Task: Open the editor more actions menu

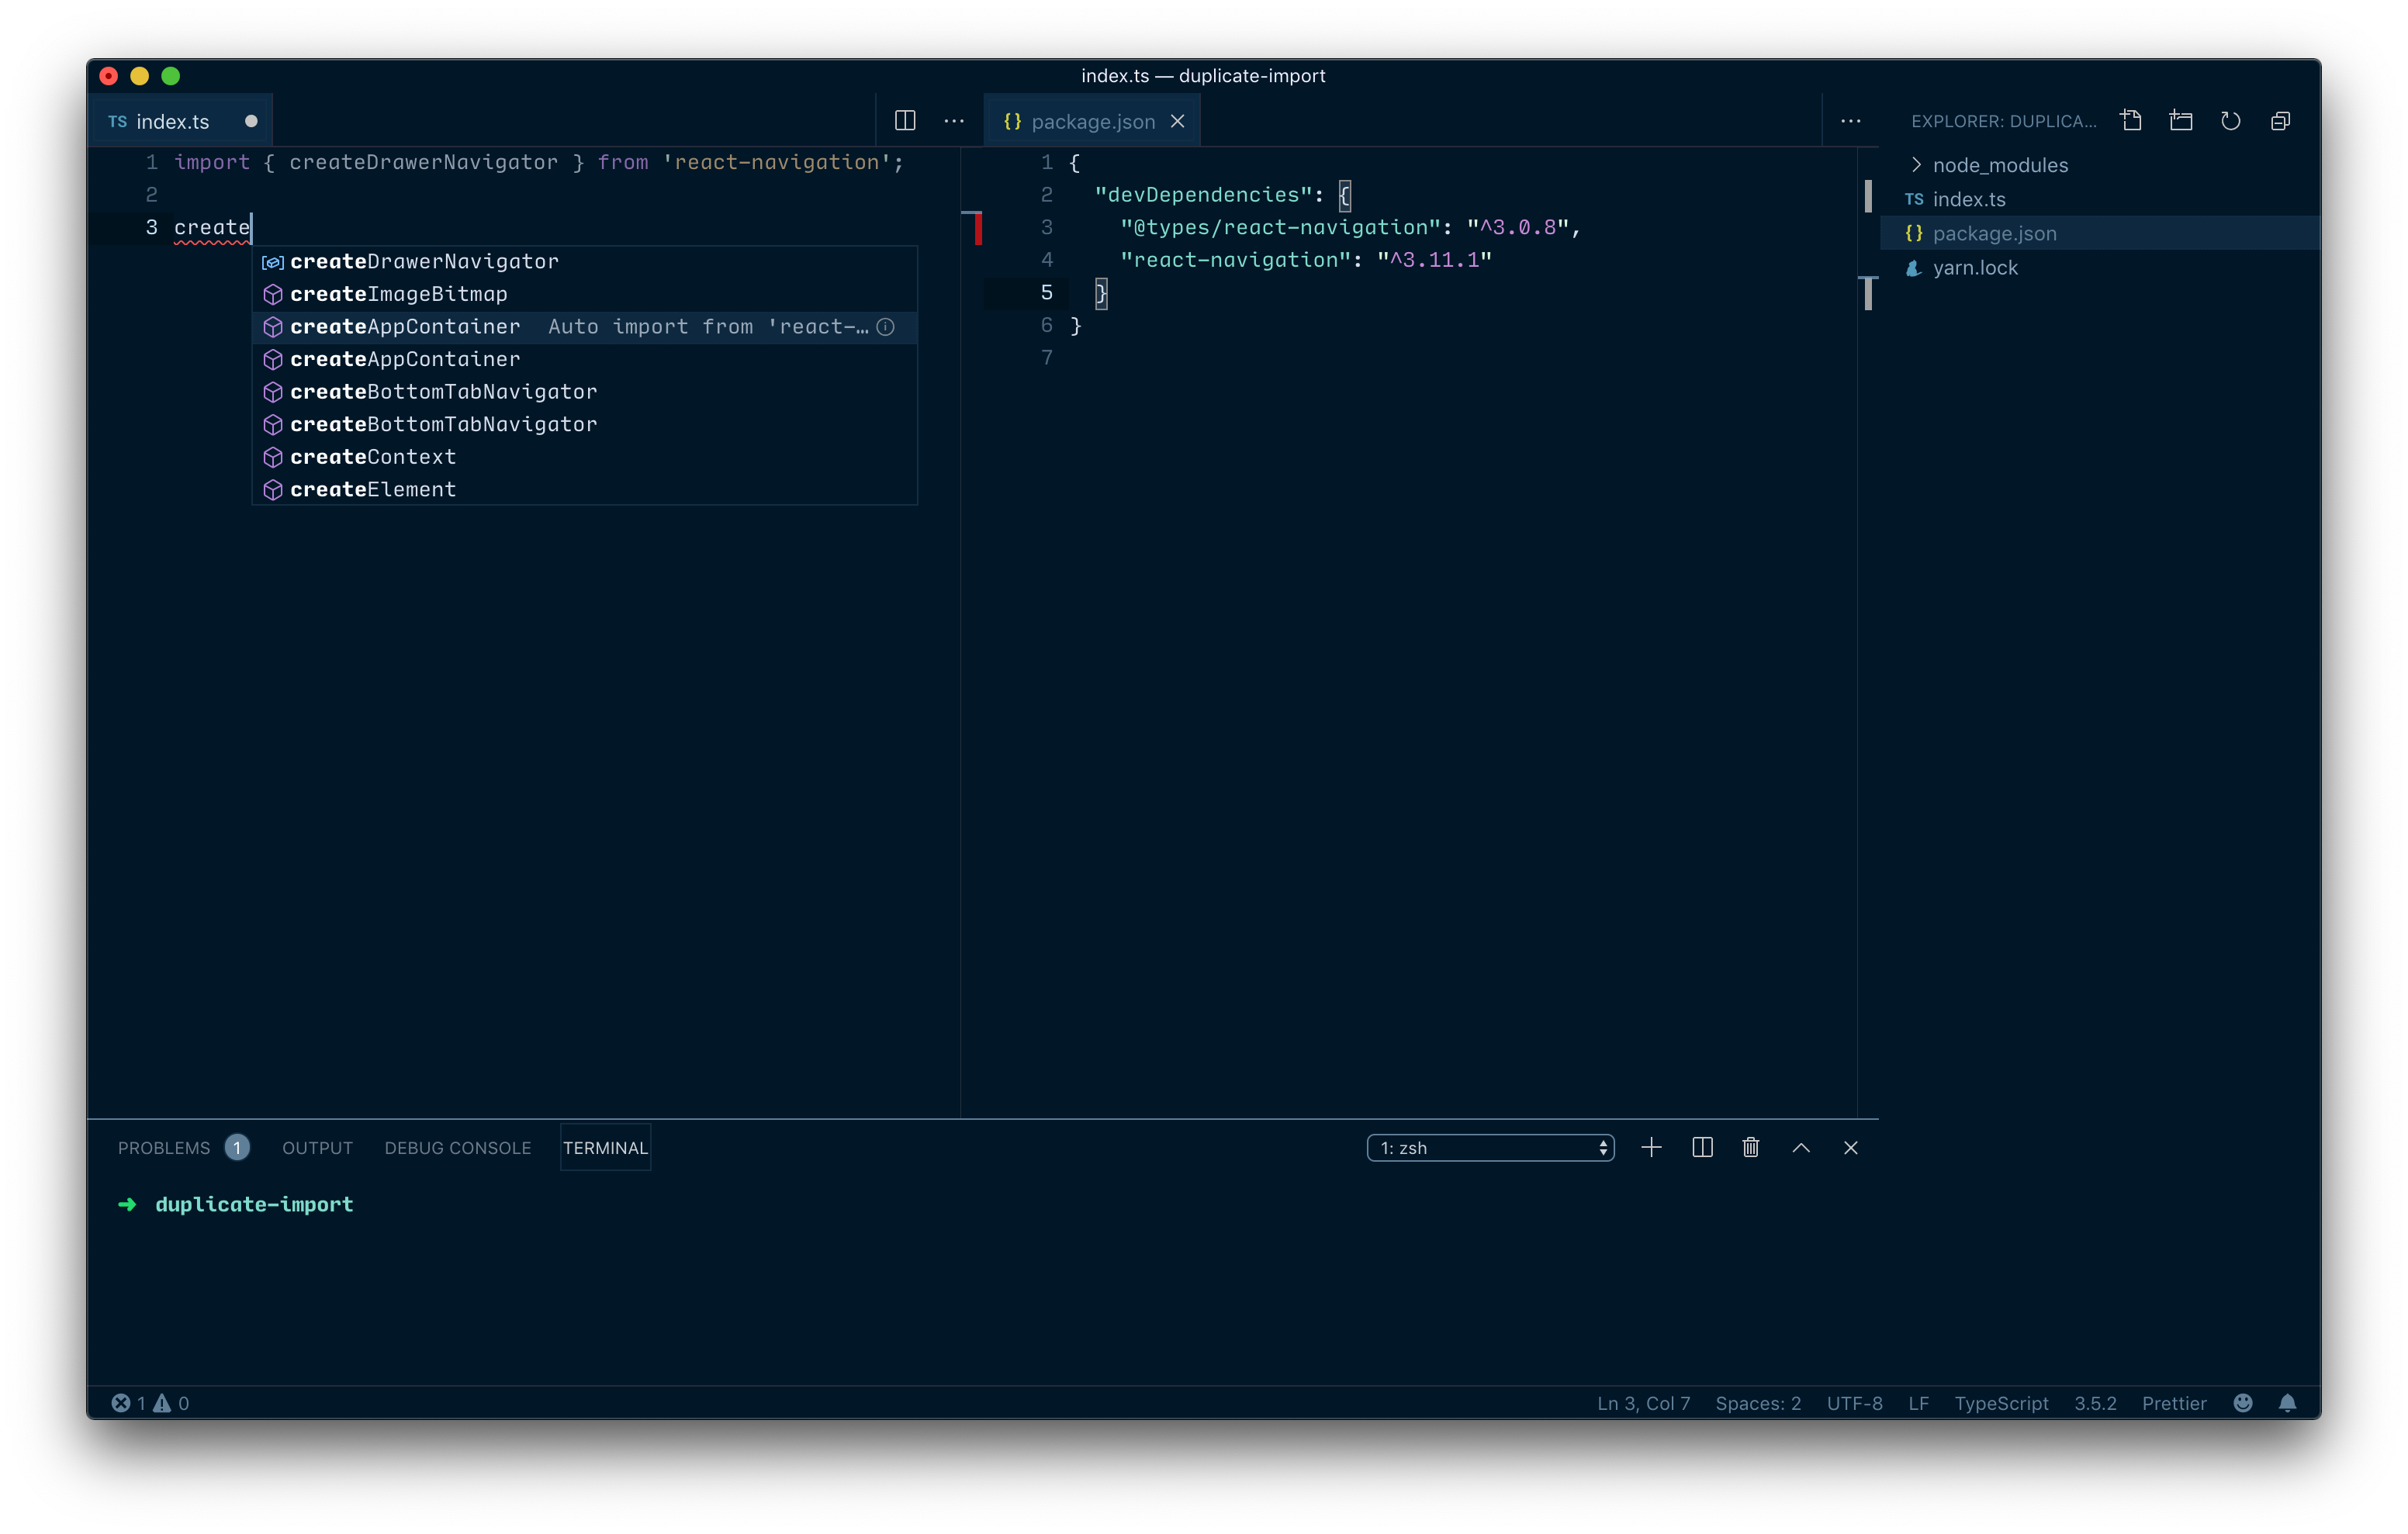Action: pyautogui.click(x=954, y=120)
